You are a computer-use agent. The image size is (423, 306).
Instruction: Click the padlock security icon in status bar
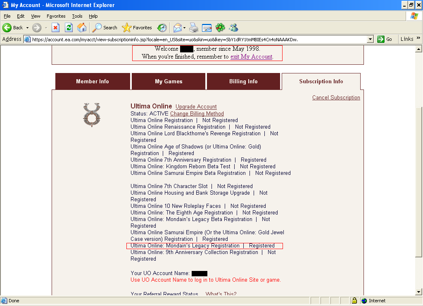(x=354, y=300)
